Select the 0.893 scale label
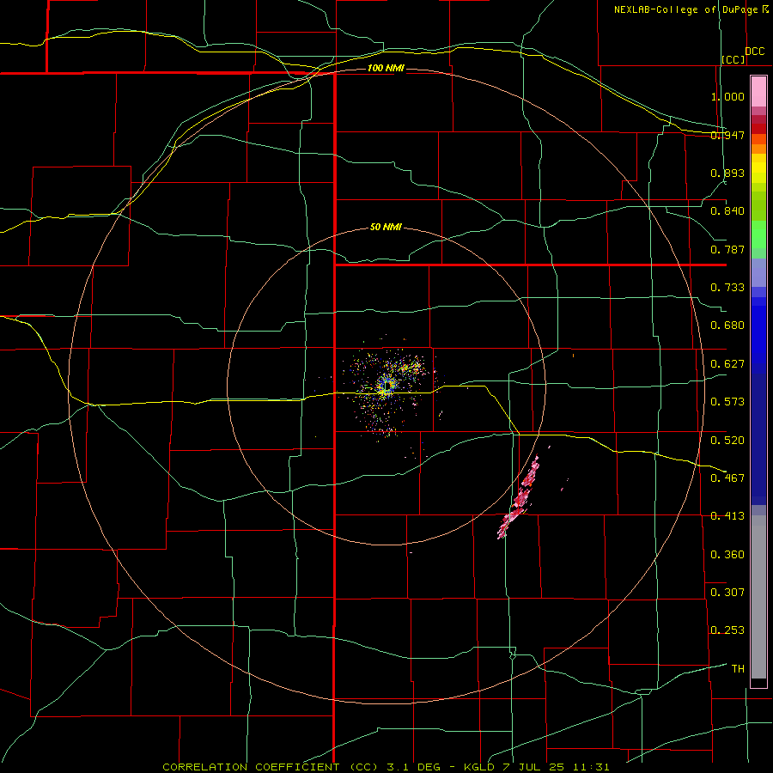 click(x=727, y=173)
